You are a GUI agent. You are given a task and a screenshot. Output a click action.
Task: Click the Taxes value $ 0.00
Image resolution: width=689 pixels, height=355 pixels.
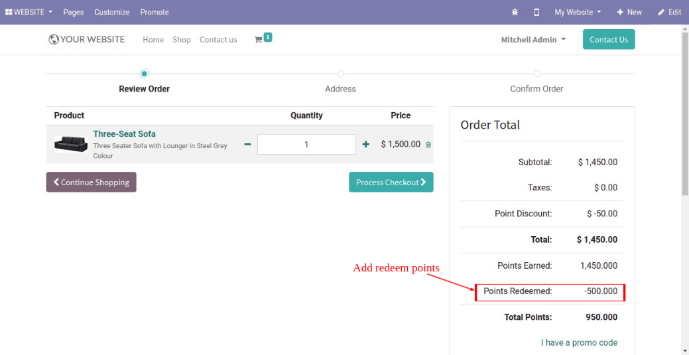pos(605,188)
